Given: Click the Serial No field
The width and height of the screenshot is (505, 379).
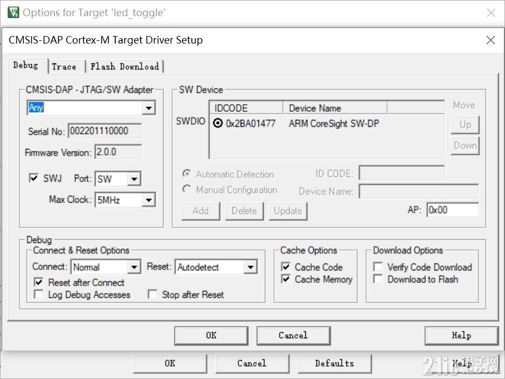Looking at the screenshot, I should click(104, 131).
